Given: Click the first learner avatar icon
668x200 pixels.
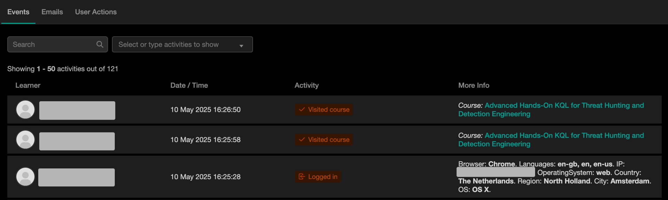Looking at the screenshot, I should tap(25, 110).
